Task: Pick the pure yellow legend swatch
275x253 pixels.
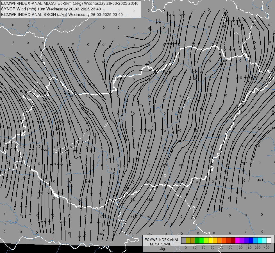Action: click(x=210, y=240)
